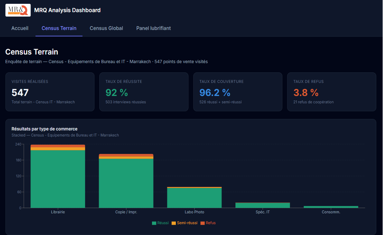This screenshot has width=383, height=235.
Task: Click the green Copie / Impr. bar
Action: (126, 183)
